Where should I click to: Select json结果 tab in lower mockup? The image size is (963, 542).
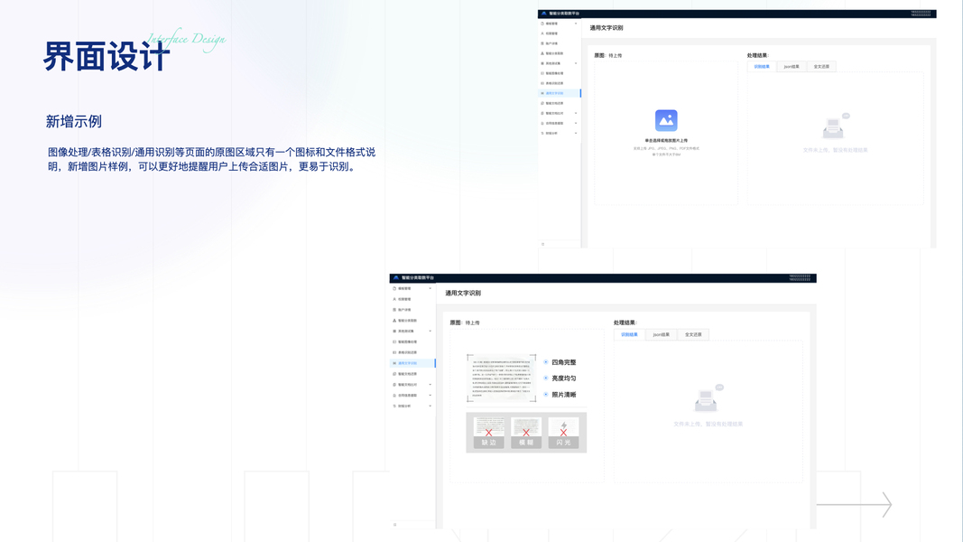662,334
